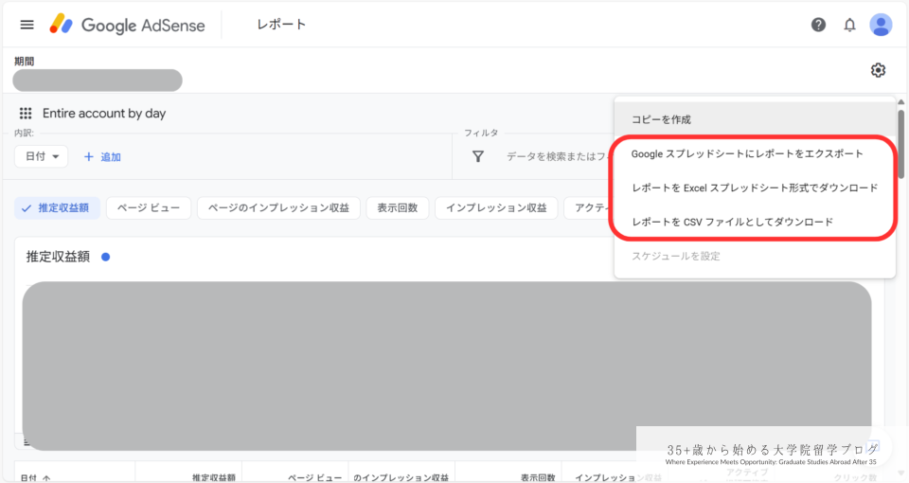Viewport: 909px width, 483px height.
Task: Click the Google AdSense logo
Action: [128, 25]
